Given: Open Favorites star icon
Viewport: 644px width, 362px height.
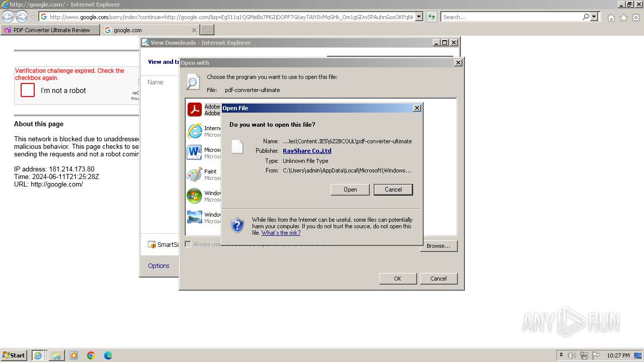Looking at the screenshot, I should tap(623, 18).
